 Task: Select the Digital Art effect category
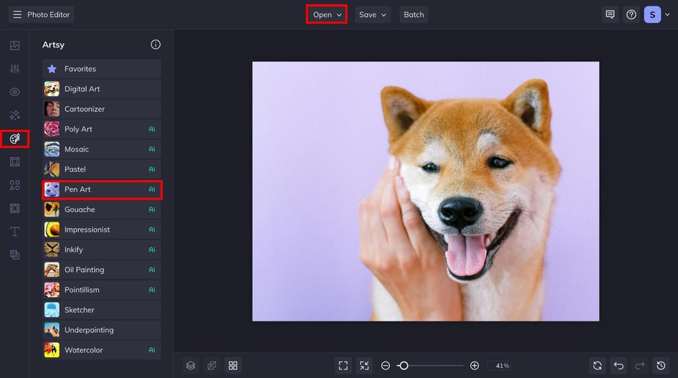tap(101, 89)
